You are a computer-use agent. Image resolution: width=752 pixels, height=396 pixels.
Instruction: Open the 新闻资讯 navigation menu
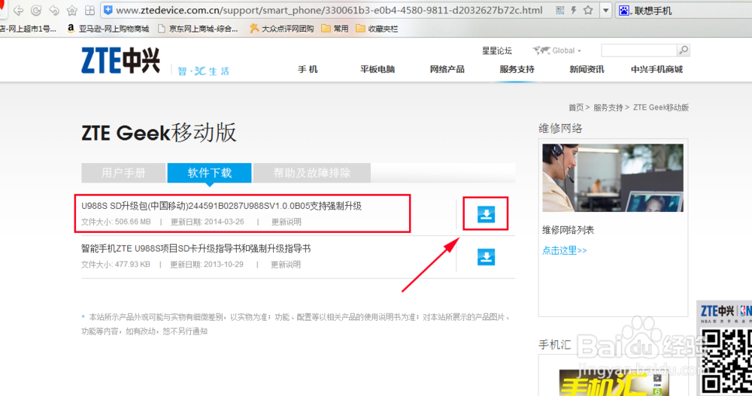[x=587, y=70]
